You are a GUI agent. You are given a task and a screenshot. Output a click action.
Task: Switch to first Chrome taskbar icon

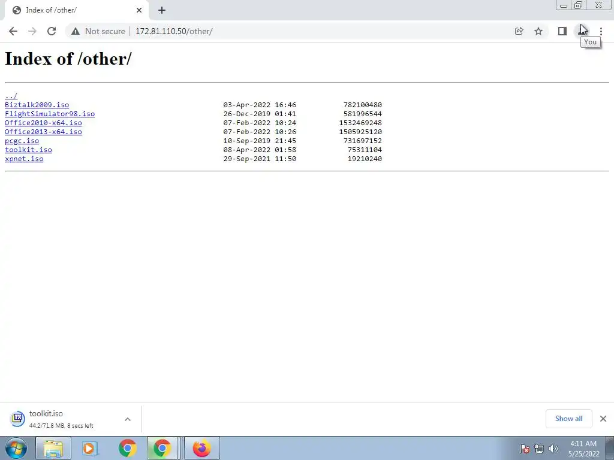pos(127,448)
